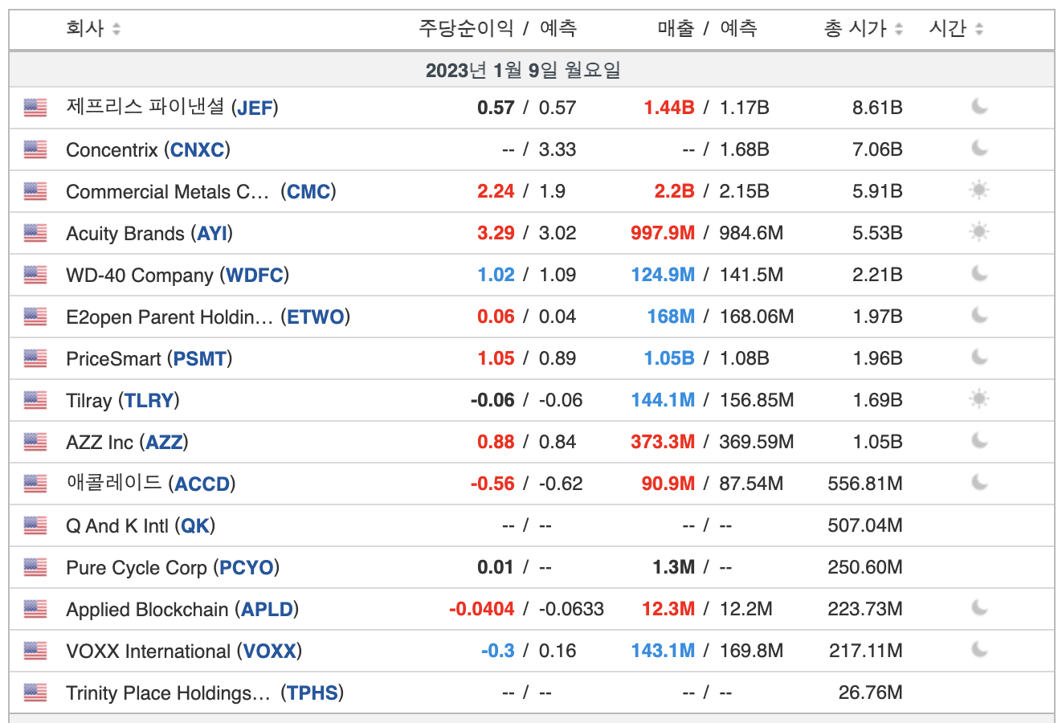Click reported revenue 124.9M for WDFC
The image size is (1062, 723).
point(663,275)
